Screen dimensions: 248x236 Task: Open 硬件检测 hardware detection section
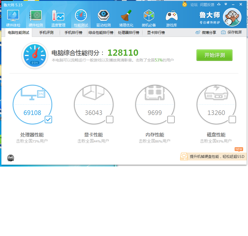pyautogui.click(x=36, y=18)
